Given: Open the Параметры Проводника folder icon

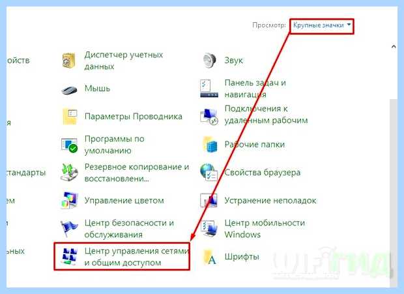Looking at the screenshot, I should tap(70, 117).
